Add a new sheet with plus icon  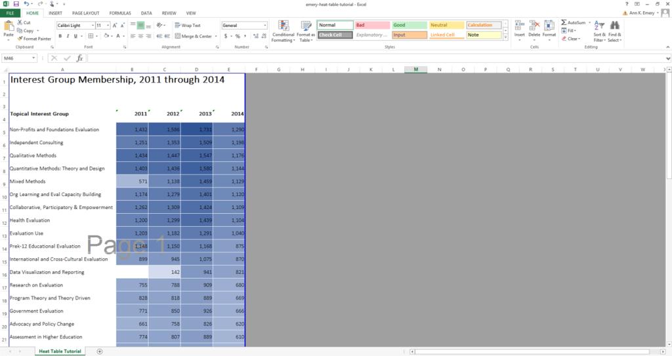(x=100, y=351)
